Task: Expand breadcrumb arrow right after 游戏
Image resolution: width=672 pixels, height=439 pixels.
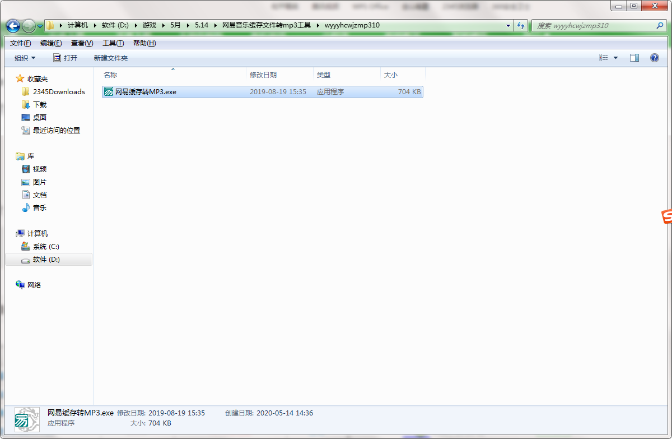Action: pos(164,25)
